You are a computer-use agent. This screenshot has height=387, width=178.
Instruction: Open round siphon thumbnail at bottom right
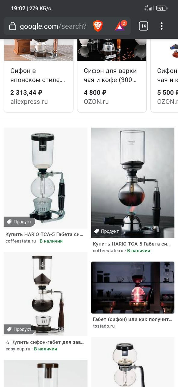click(133, 362)
